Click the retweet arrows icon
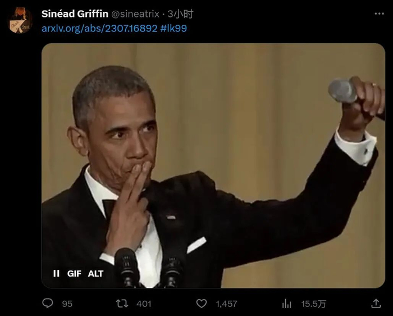 pos(121,304)
